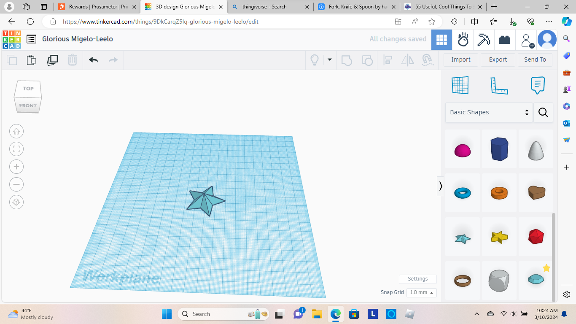Open the Align tool
This screenshot has height=324, width=576.
click(x=388, y=60)
